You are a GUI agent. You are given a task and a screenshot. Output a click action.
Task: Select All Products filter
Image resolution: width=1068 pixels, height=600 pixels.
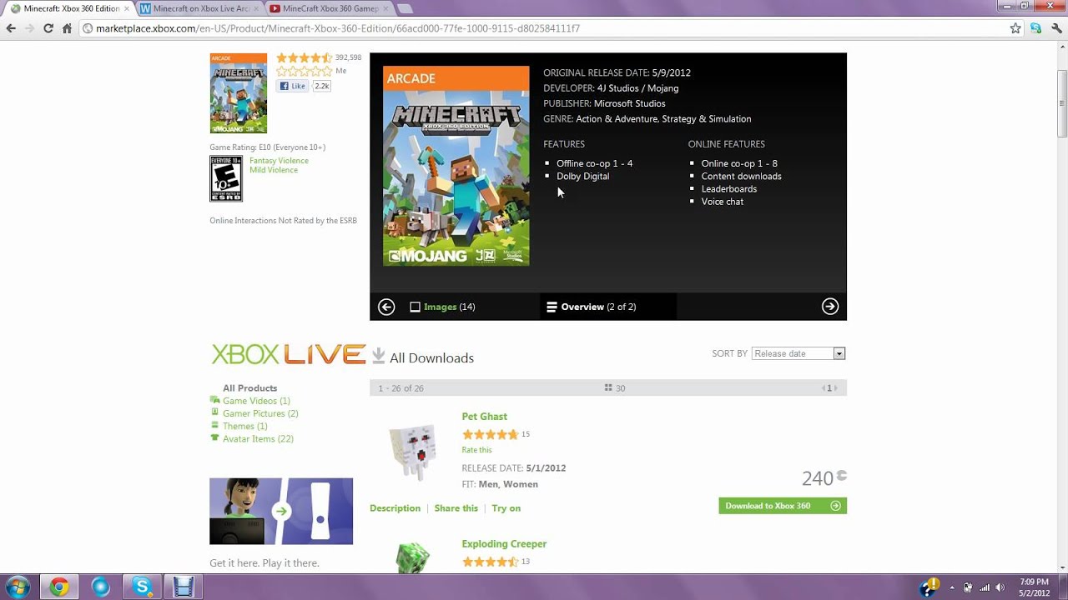[249, 388]
